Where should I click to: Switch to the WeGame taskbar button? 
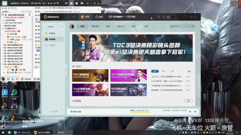pos(63,133)
